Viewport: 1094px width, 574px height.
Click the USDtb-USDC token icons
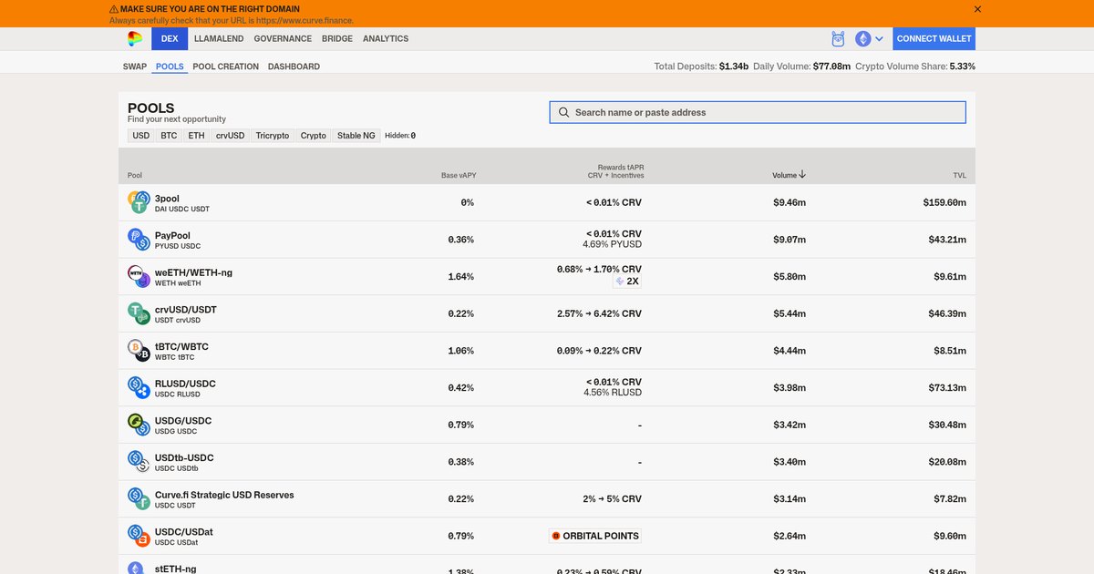click(x=138, y=462)
